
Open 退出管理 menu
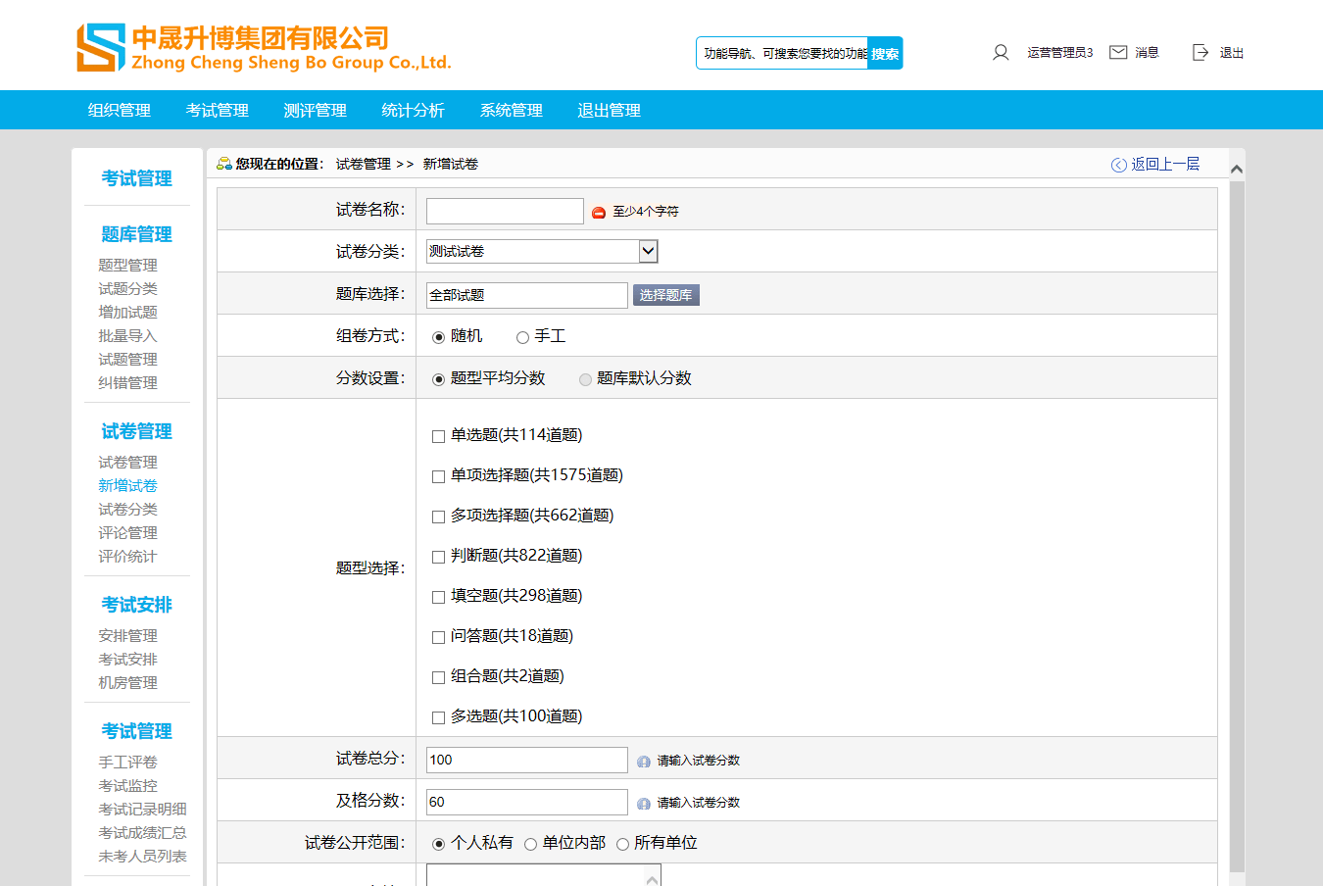(x=610, y=111)
